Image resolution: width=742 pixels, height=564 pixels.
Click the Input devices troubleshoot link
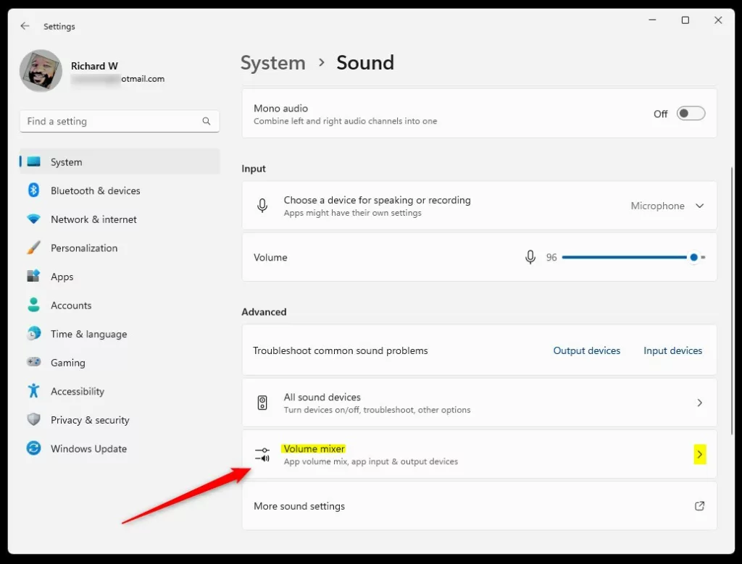pos(672,350)
